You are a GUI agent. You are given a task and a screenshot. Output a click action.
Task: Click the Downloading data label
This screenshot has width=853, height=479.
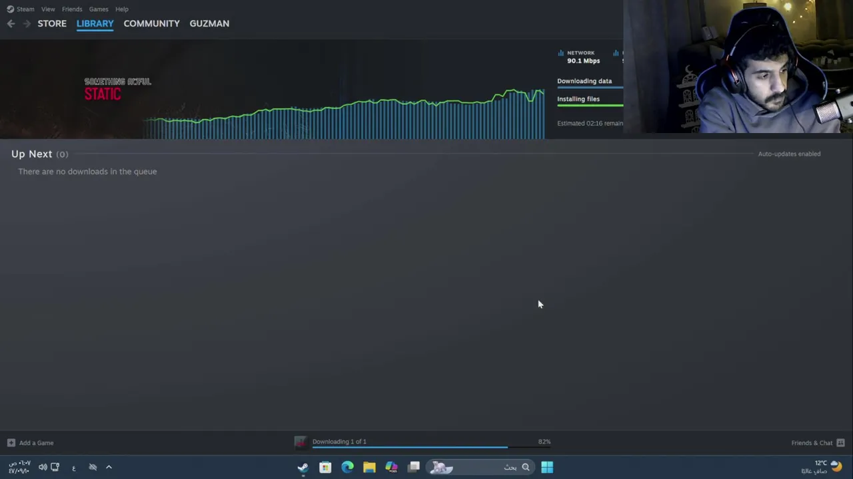584,81
